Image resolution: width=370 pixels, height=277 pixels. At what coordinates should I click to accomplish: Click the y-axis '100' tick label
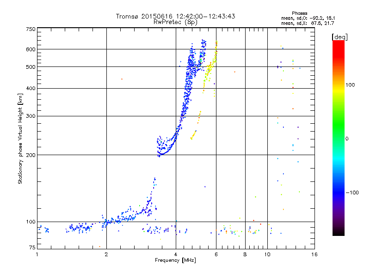click(31, 222)
